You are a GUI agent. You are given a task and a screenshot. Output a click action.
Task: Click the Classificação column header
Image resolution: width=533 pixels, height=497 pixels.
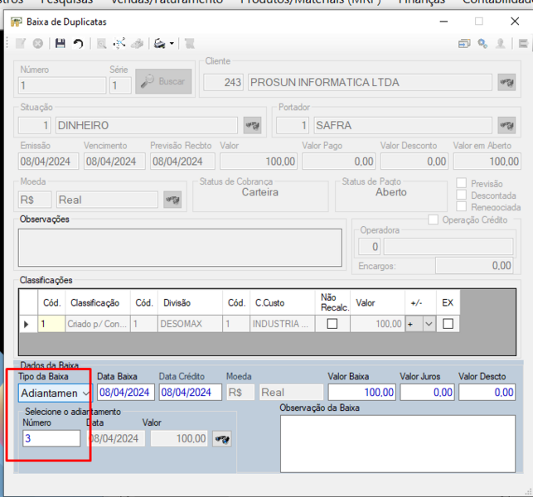coord(98,302)
